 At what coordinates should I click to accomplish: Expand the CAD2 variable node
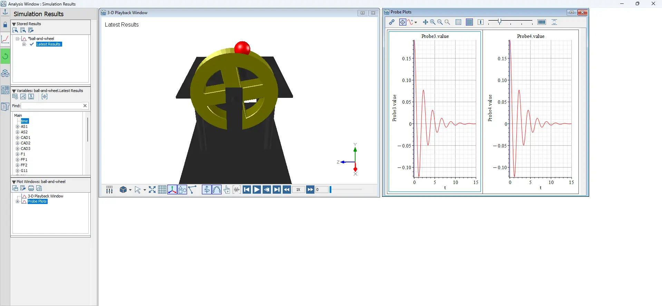tap(17, 143)
